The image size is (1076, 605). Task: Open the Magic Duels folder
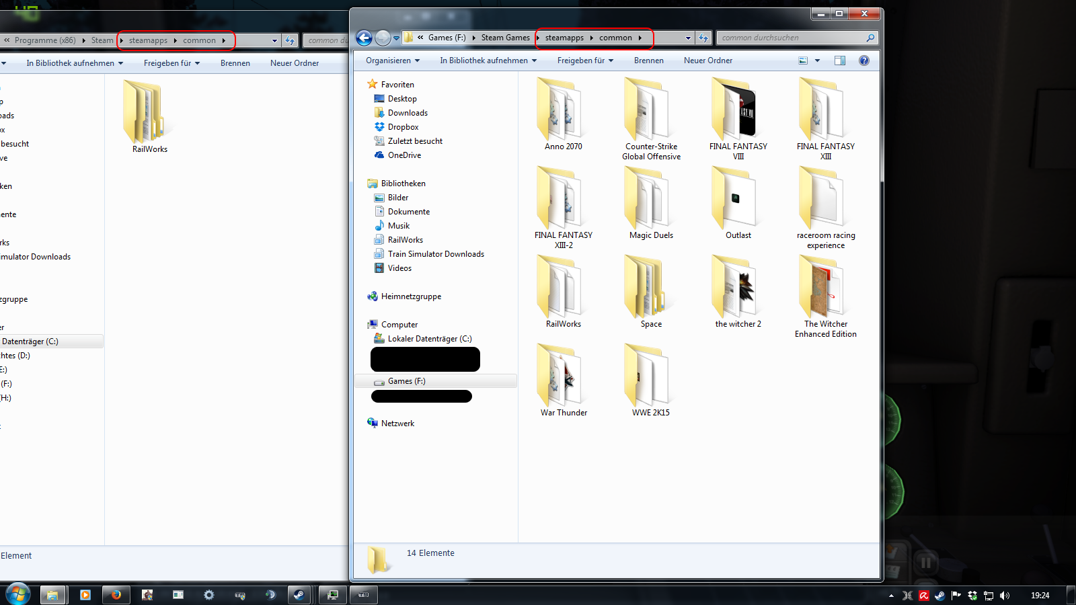pos(651,203)
